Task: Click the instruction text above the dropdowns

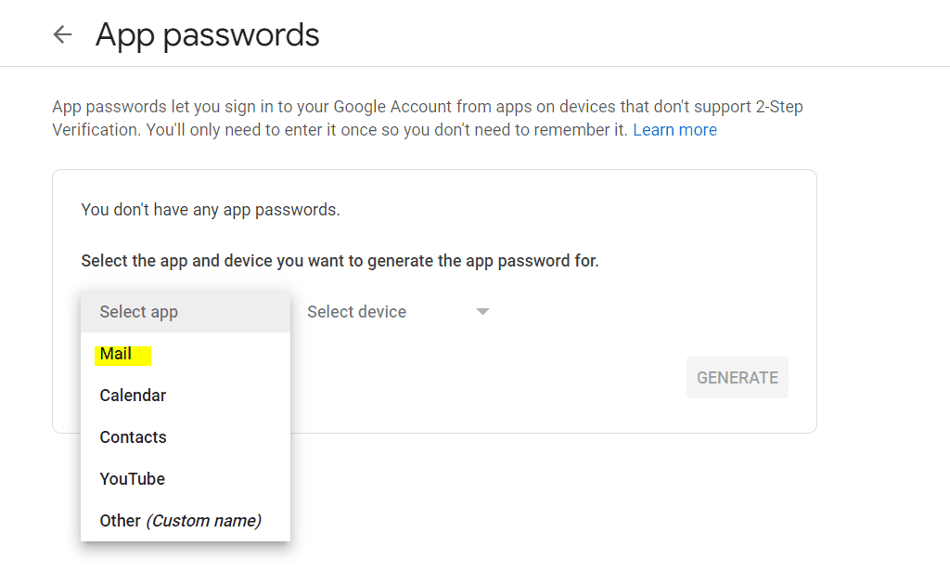Action: 339,260
